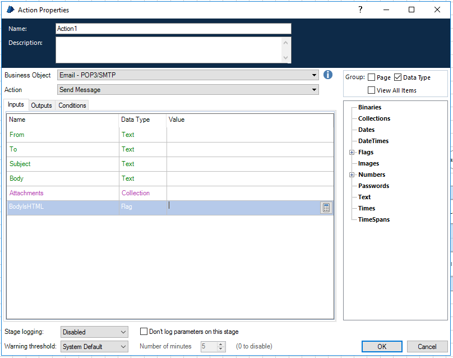Select the Numbers tree item
The height and width of the screenshot is (358, 453).
[372, 175]
